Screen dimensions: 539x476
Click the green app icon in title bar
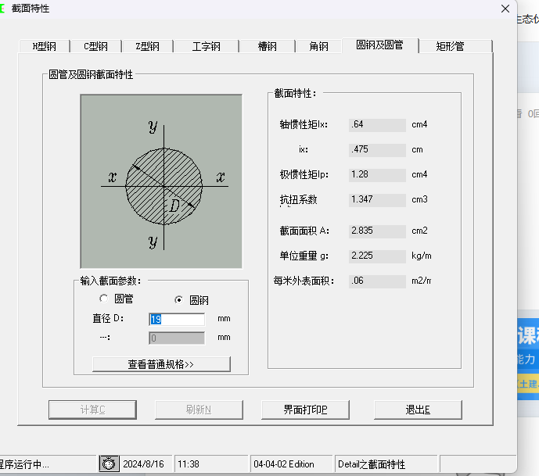coord(2,9)
